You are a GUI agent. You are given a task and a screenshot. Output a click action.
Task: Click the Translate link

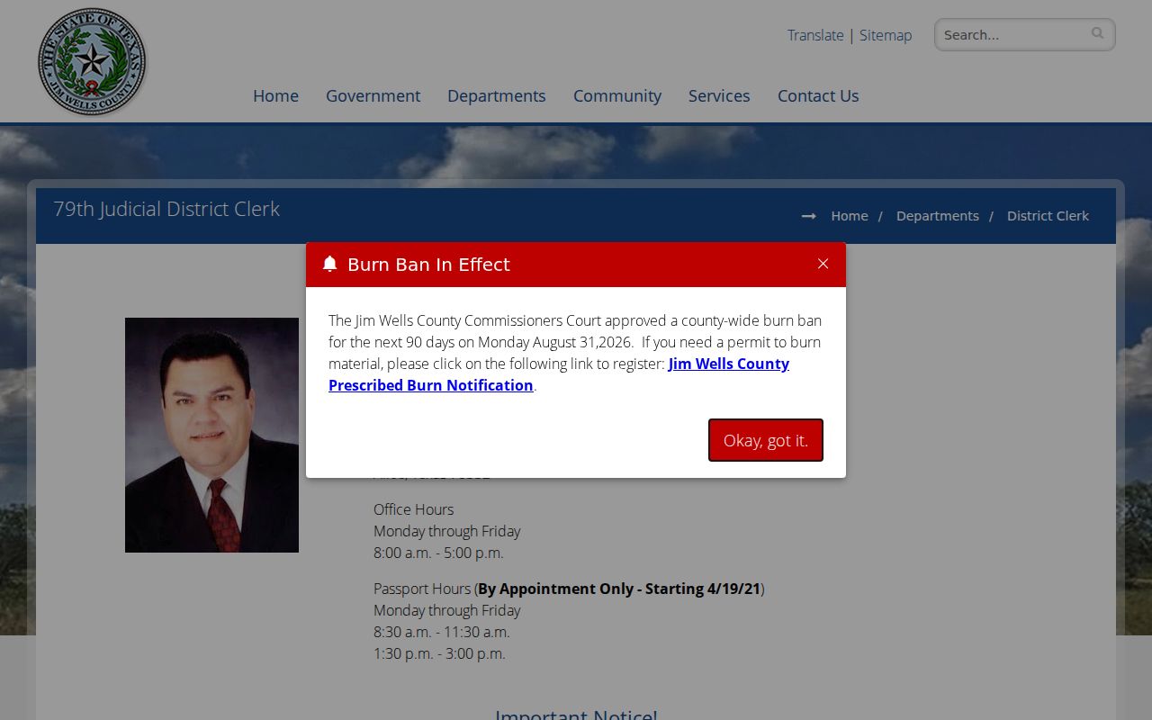pos(815,35)
